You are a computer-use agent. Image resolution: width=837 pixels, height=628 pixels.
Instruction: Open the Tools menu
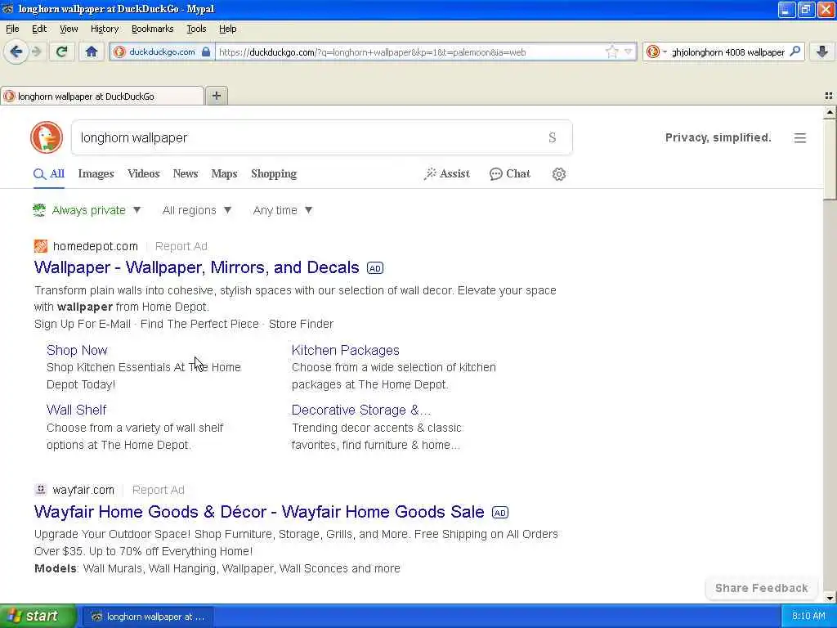(196, 29)
